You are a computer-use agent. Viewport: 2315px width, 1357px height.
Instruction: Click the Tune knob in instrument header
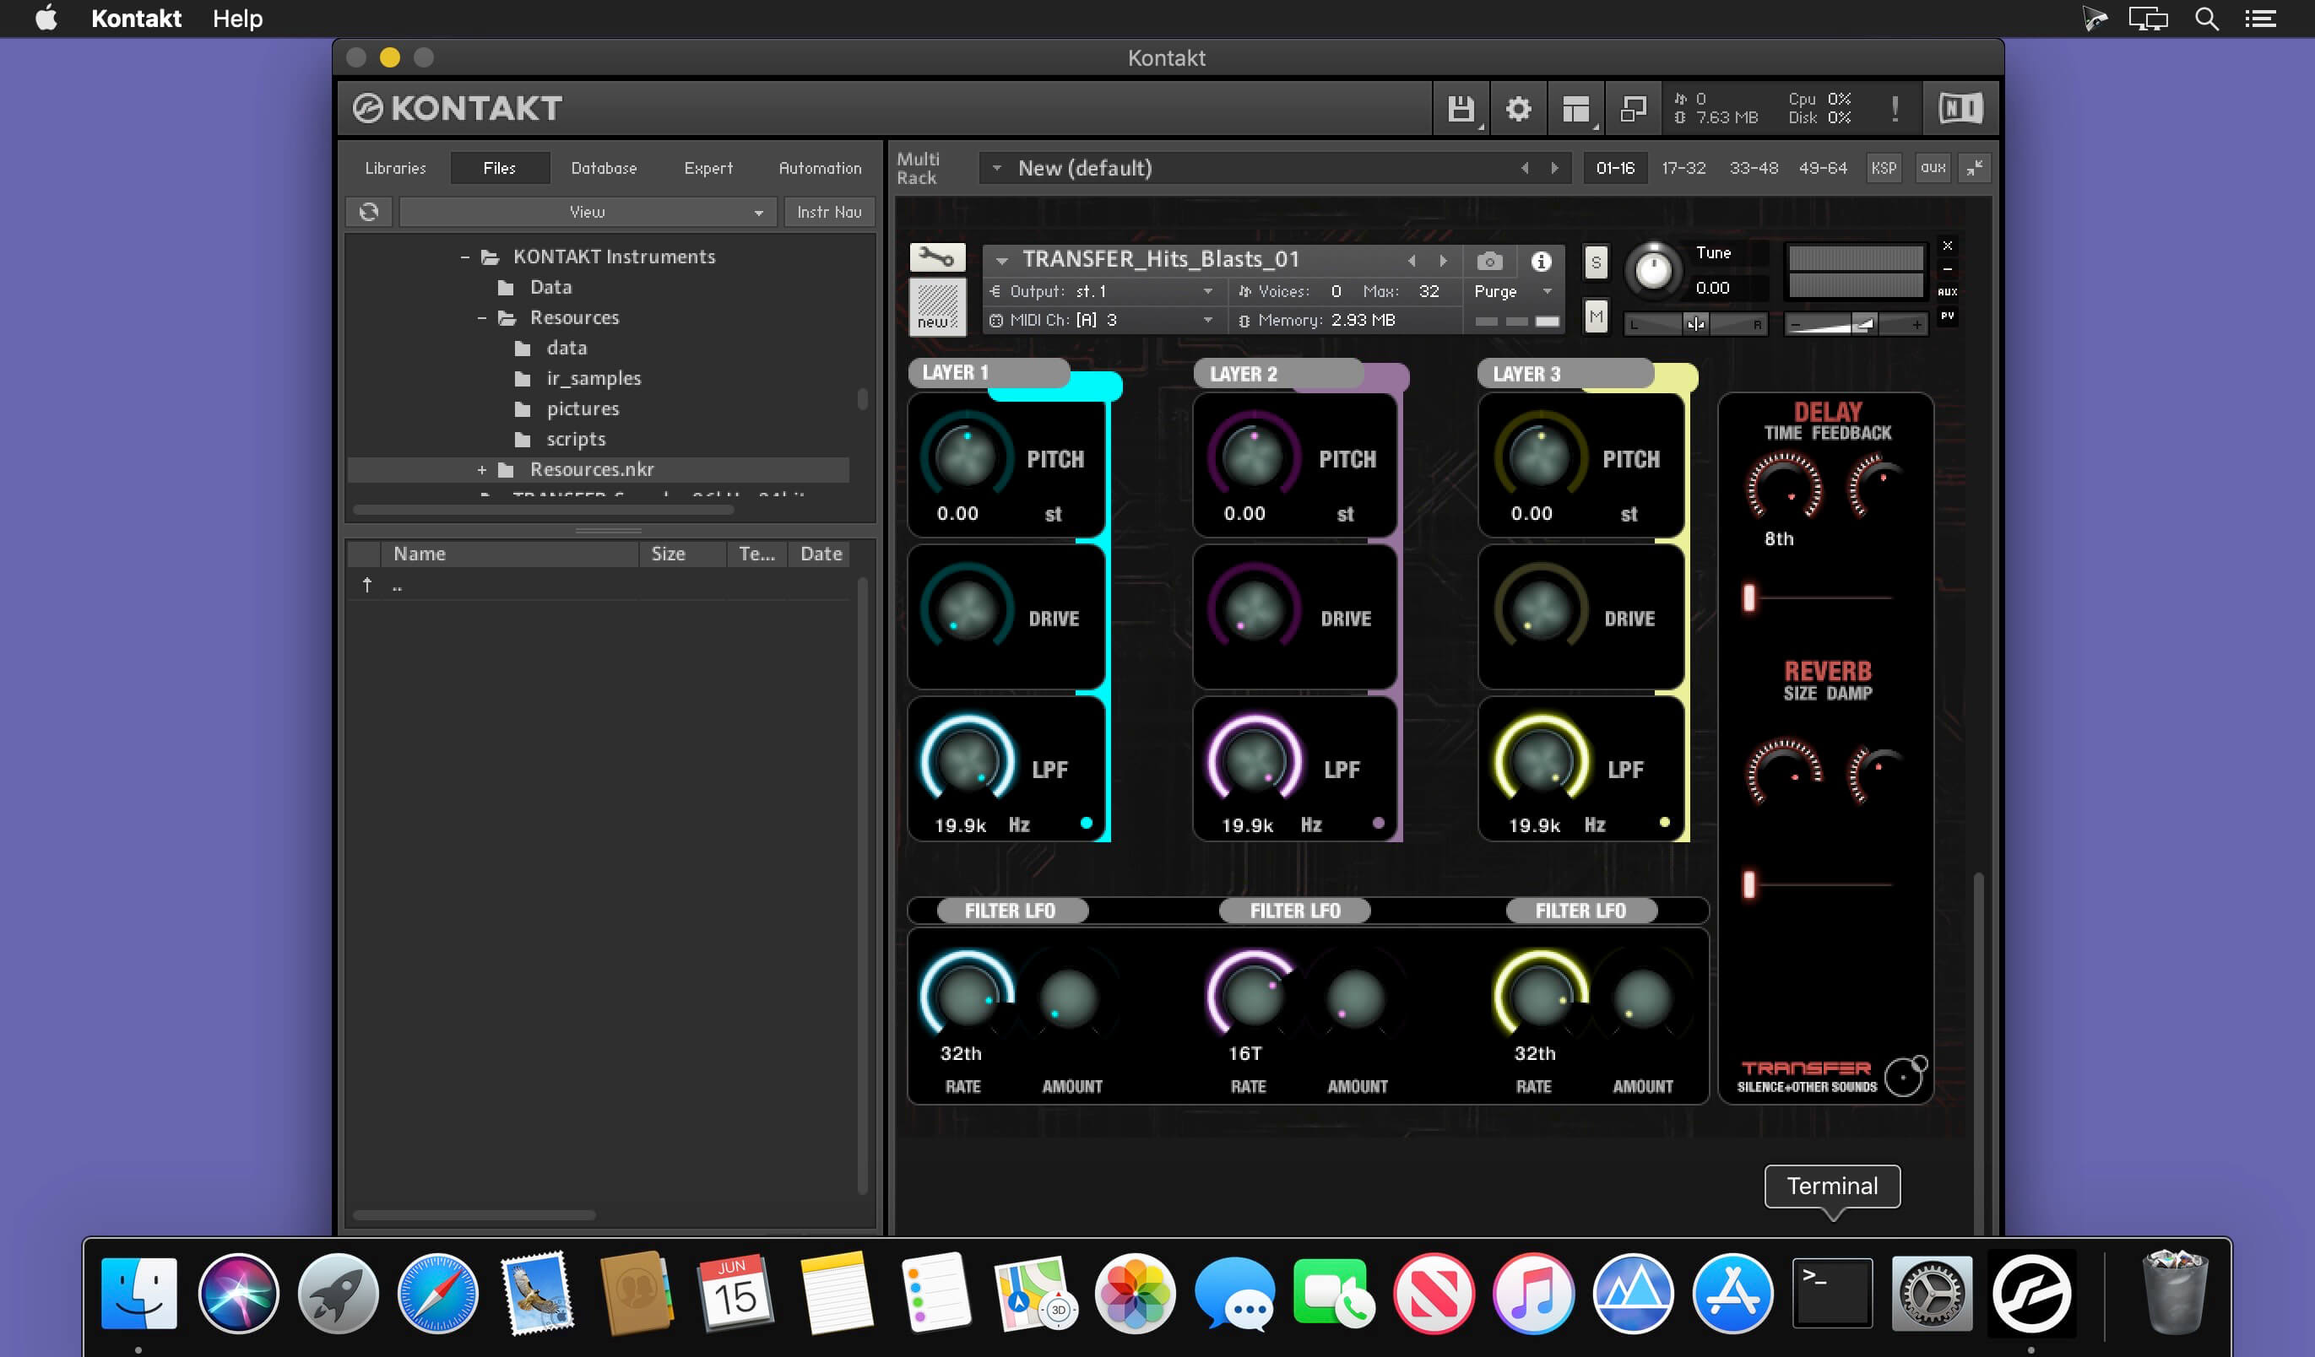(1654, 271)
